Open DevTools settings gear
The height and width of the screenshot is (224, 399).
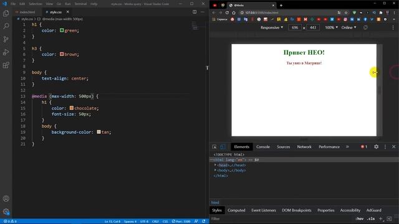tap(376, 147)
